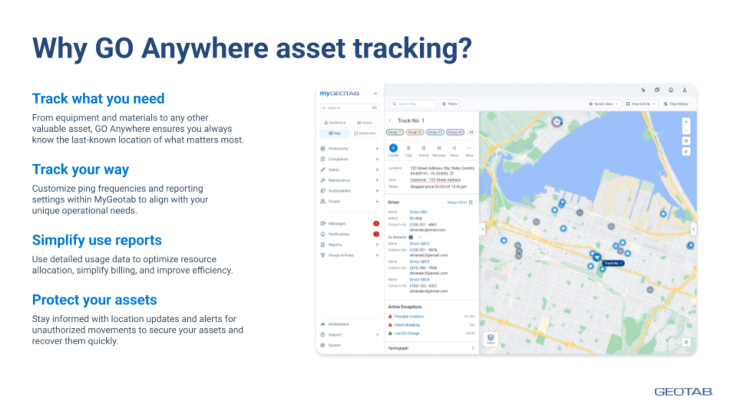This screenshot has height=414, width=737.
Task: Open the Bookmarks tab in the sidebar
Action: point(365,133)
